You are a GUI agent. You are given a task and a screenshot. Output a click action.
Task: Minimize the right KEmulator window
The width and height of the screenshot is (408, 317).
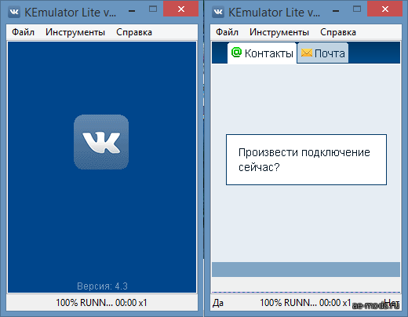(336, 11)
